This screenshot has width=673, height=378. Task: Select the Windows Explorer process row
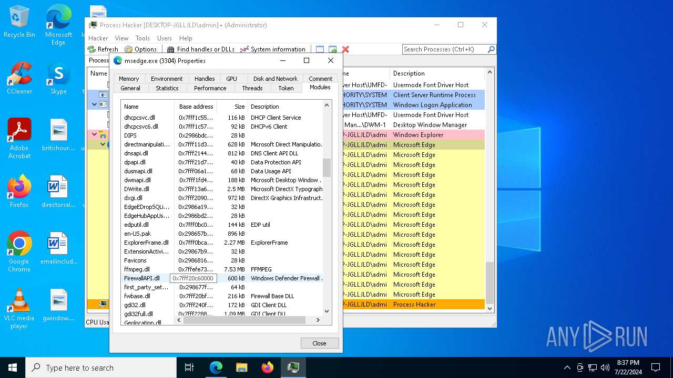285,135
